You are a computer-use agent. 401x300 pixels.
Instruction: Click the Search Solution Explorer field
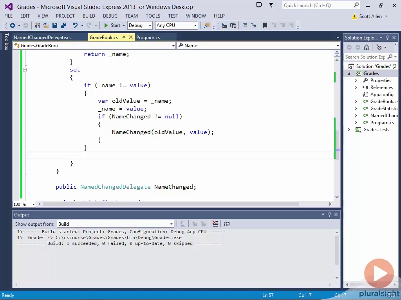365,57
